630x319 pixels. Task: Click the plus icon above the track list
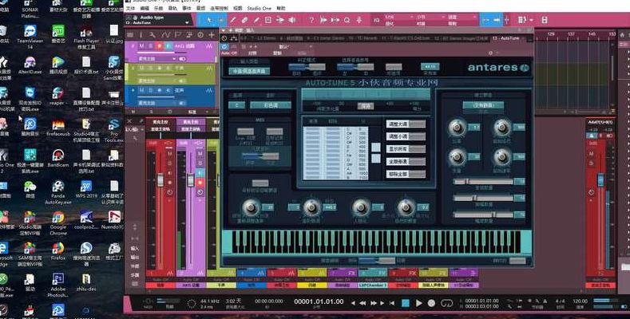pos(212,35)
